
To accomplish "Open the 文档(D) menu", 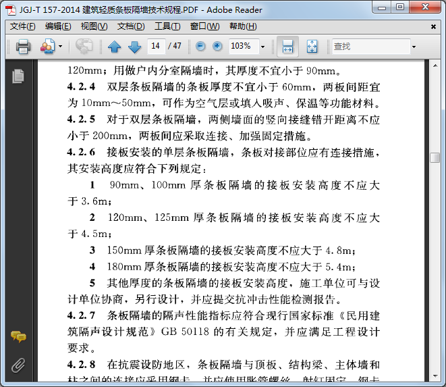I will (131, 26).
